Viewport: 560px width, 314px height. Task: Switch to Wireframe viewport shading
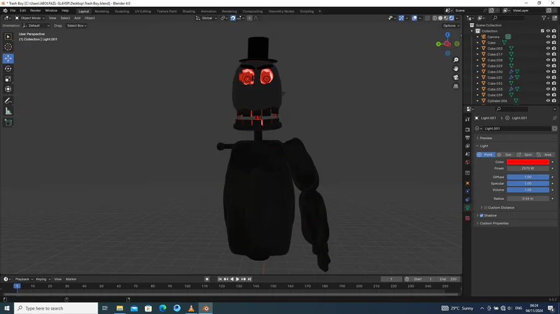click(x=435, y=18)
